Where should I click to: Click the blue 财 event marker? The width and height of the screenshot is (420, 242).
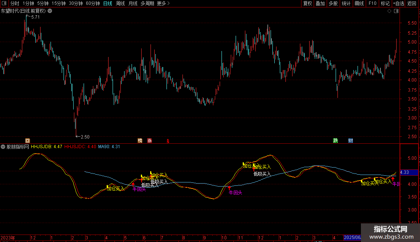coord(350,141)
